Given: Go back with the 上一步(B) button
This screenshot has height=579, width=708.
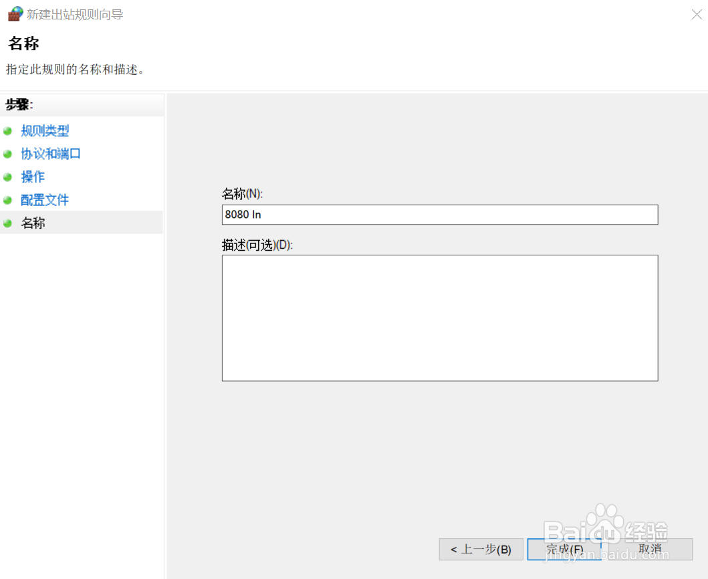Looking at the screenshot, I should click(x=481, y=549).
